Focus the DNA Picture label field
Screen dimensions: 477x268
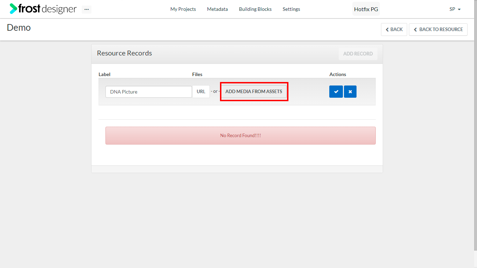tap(149, 92)
